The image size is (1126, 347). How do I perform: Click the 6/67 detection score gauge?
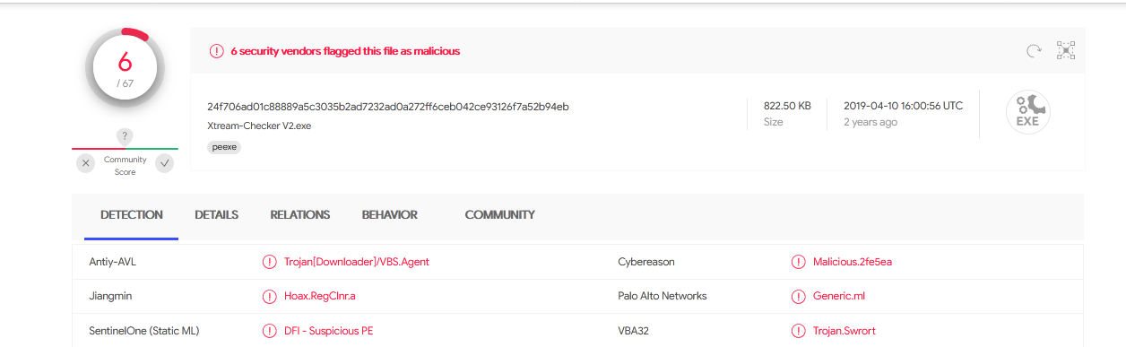point(125,69)
